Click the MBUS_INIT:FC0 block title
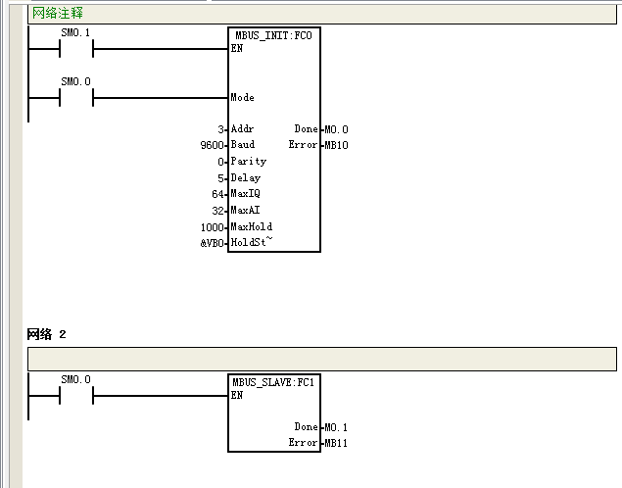This screenshot has height=488, width=622. click(x=273, y=35)
